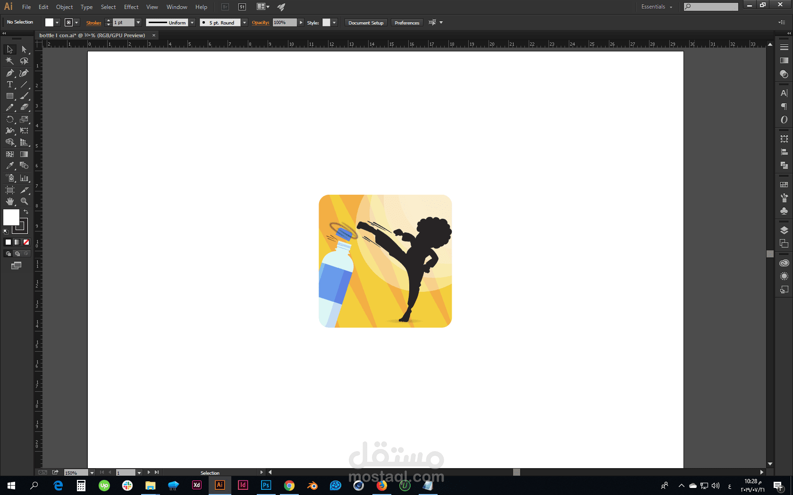Pick the Eraser tool
The image size is (793, 495).
click(24, 107)
